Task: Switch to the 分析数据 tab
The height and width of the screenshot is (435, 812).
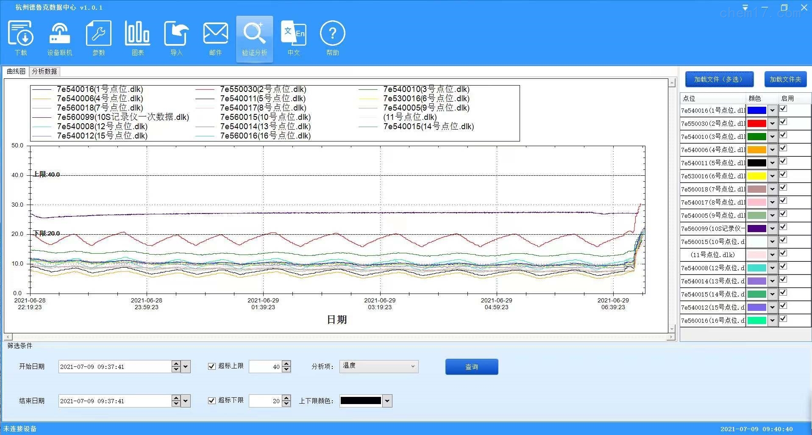Action: tap(44, 71)
